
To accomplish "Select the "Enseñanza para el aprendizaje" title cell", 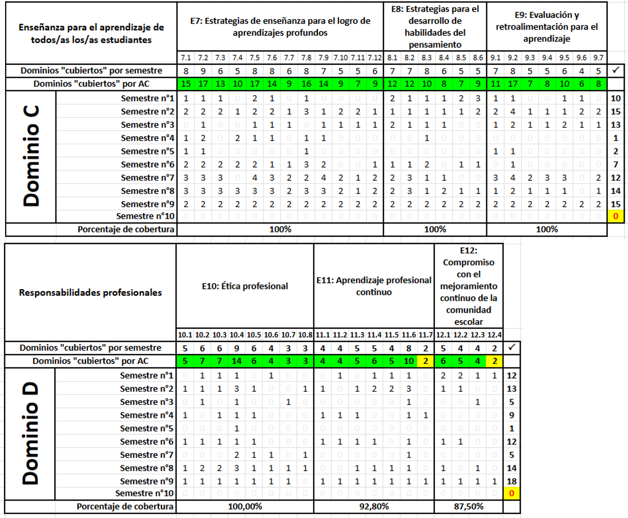I will click(x=91, y=33).
